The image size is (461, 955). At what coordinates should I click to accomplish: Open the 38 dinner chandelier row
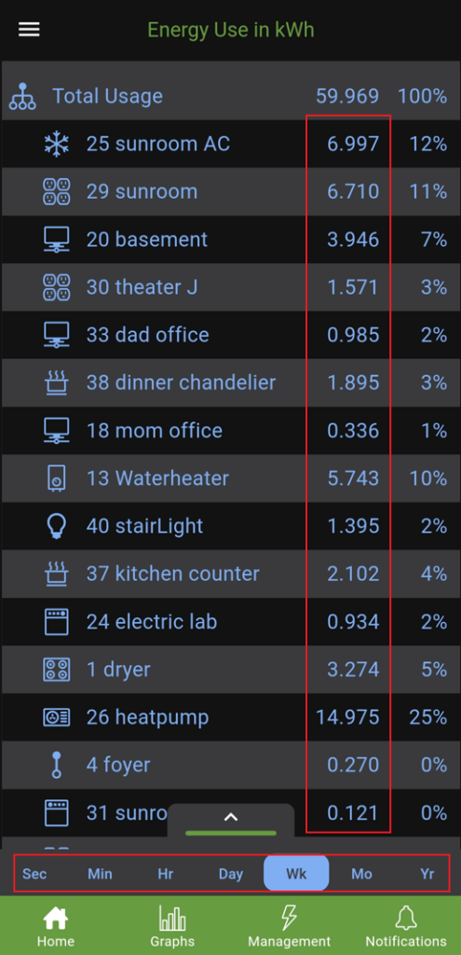coord(231,382)
